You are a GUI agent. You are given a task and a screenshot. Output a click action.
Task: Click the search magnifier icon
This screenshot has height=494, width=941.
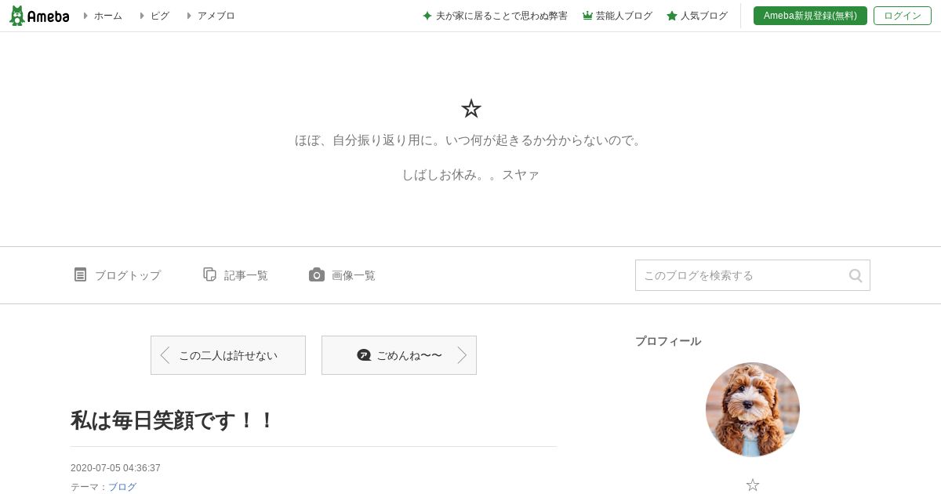pos(856,275)
